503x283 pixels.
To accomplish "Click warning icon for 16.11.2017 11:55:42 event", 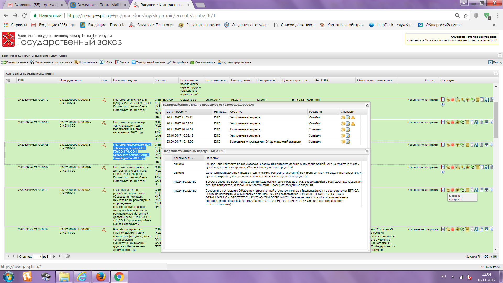I will [353, 118].
